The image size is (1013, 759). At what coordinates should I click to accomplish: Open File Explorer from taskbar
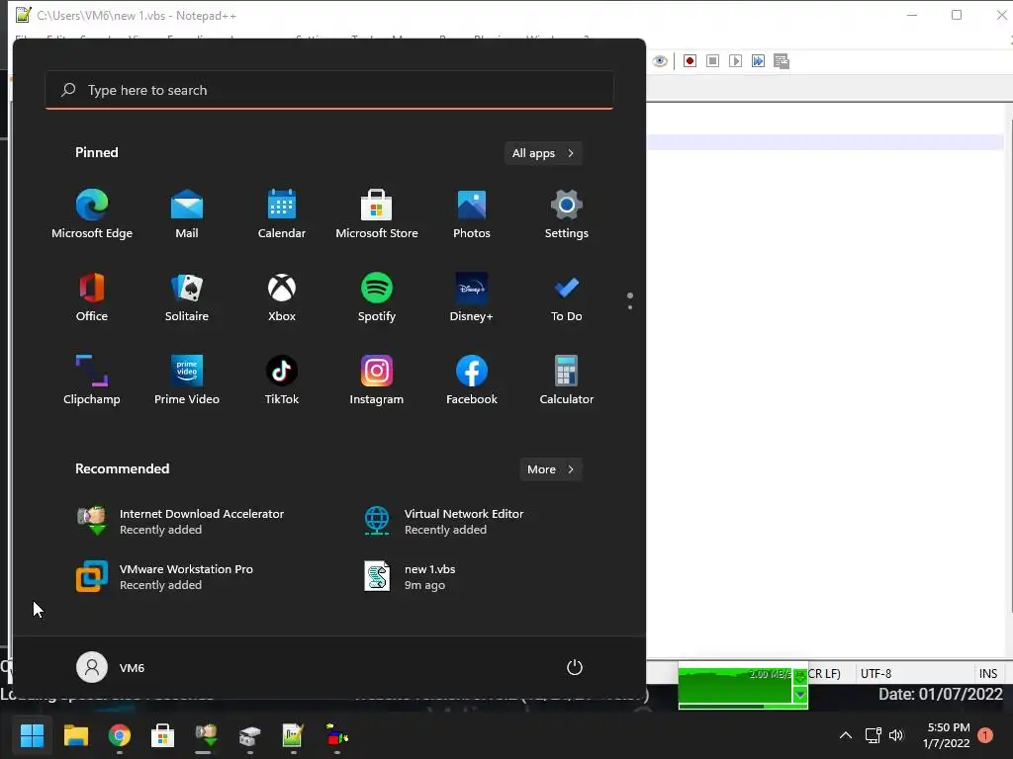pyautogui.click(x=75, y=735)
